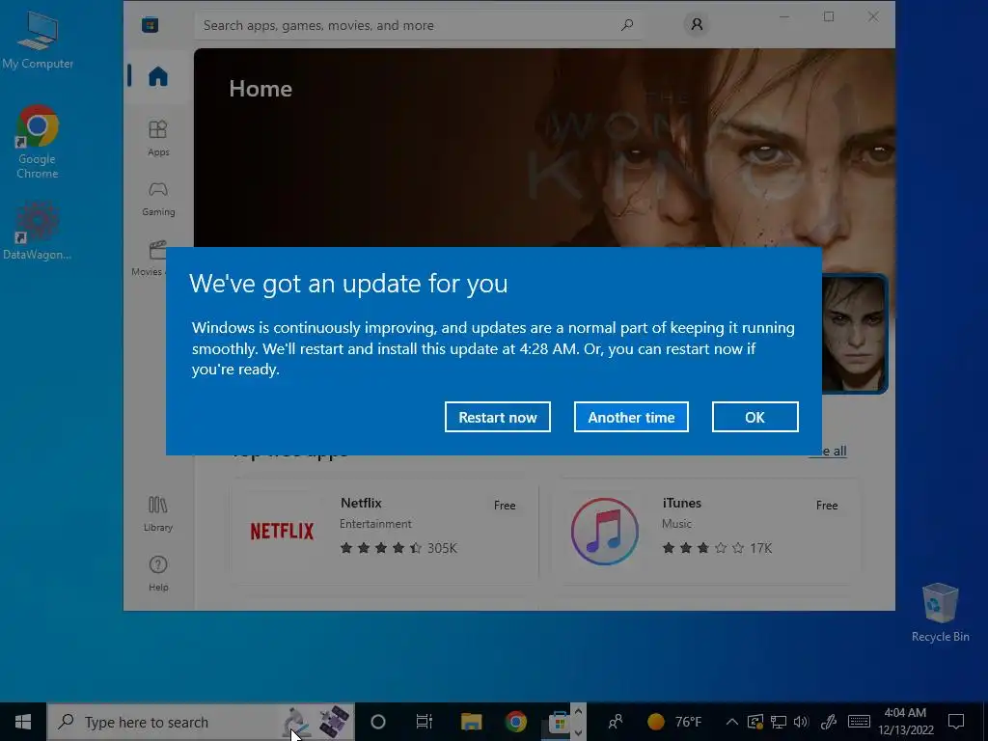Click the Home heading in Store

261,89
